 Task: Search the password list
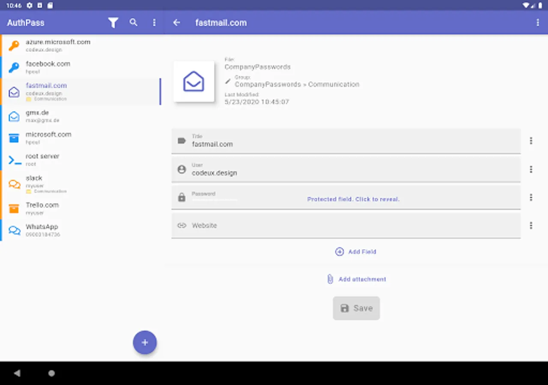[134, 22]
